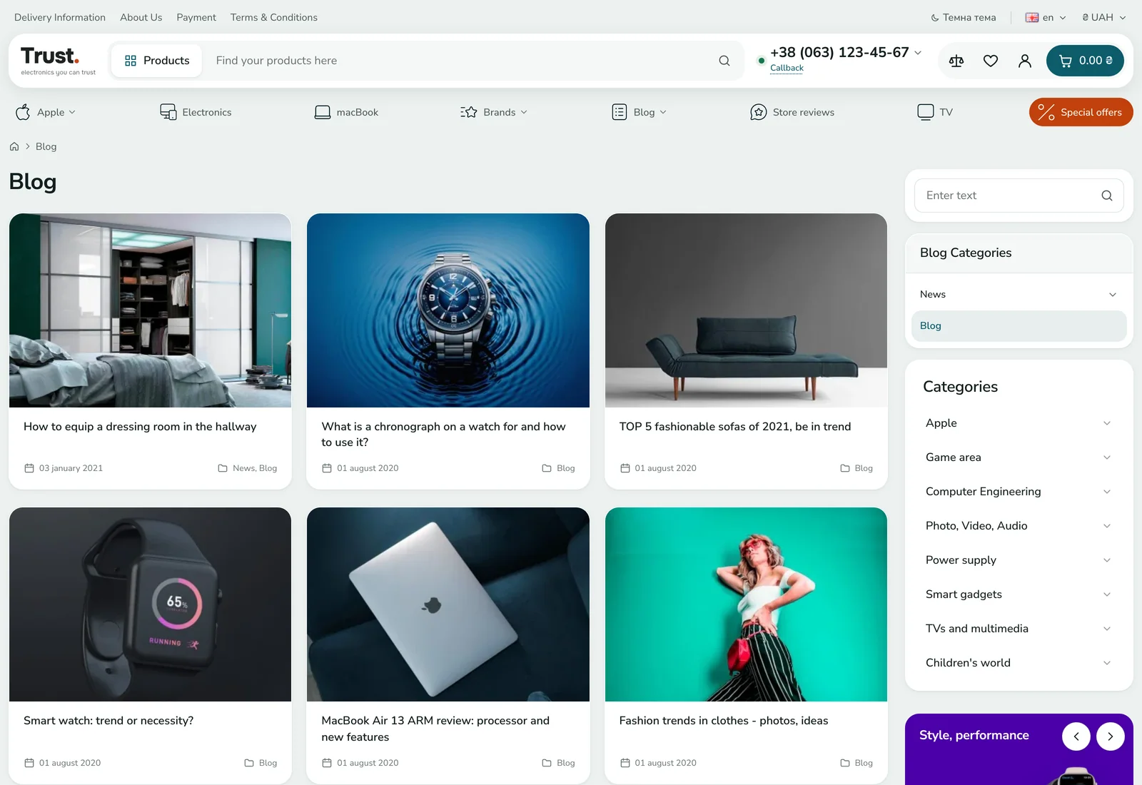Switch to dark theme (Темна тема)

[964, 17]
